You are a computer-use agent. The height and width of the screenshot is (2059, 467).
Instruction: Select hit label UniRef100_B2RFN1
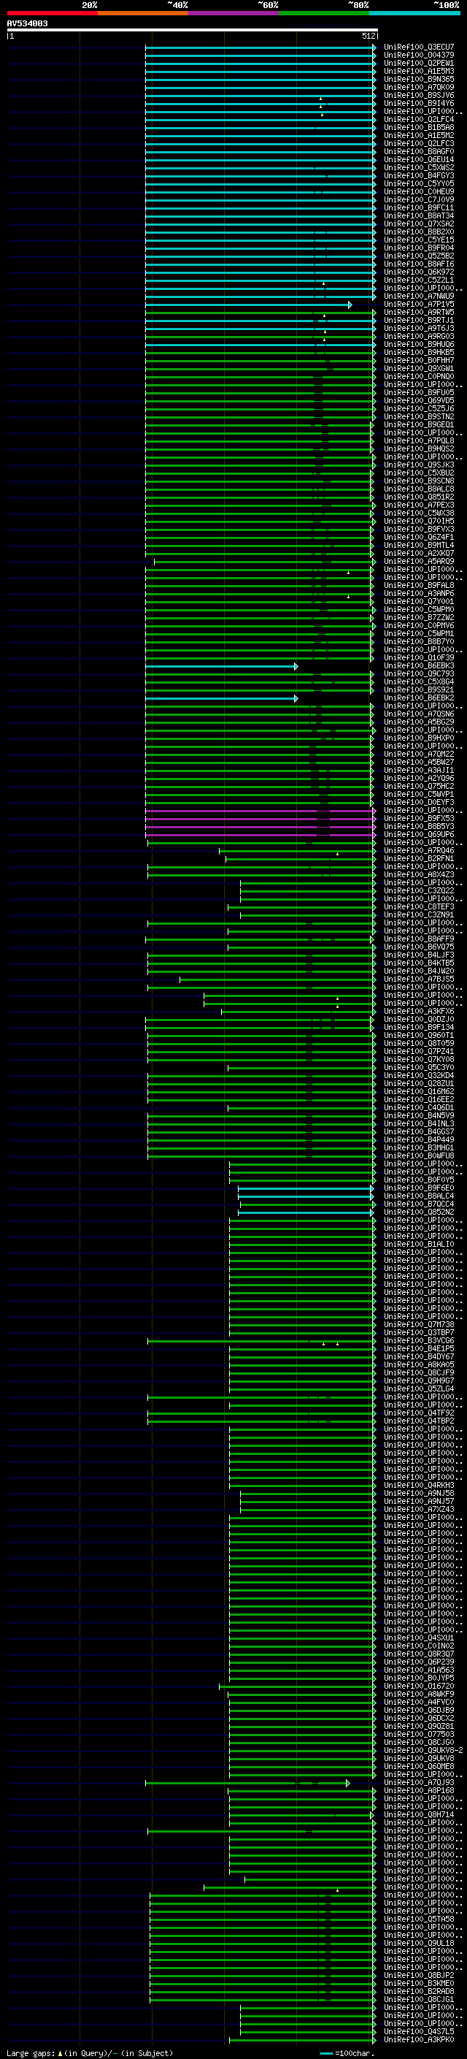(418, 858)
